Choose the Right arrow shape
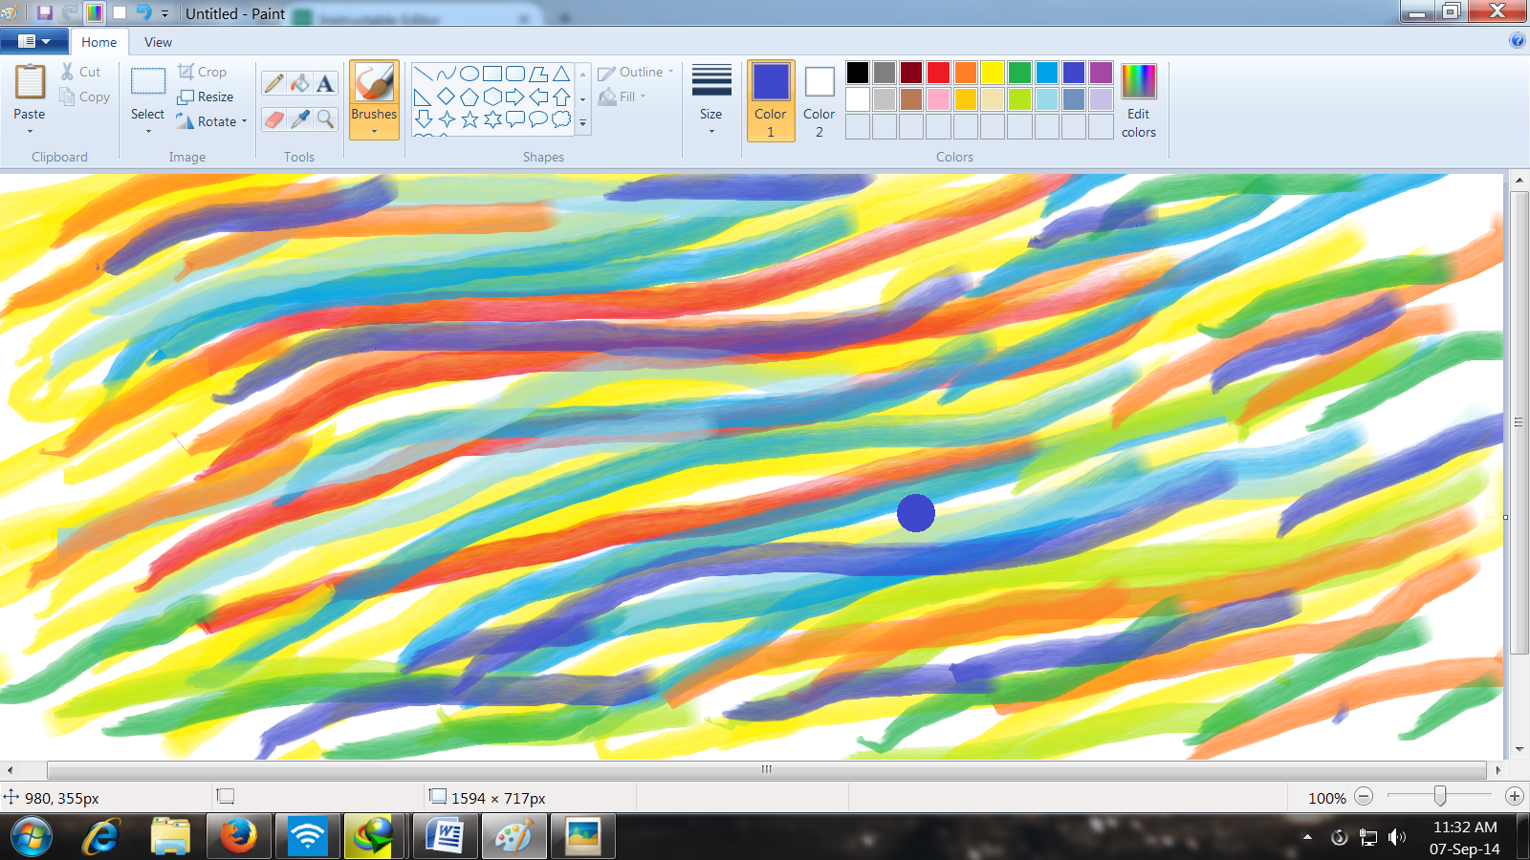 [515, 97]
